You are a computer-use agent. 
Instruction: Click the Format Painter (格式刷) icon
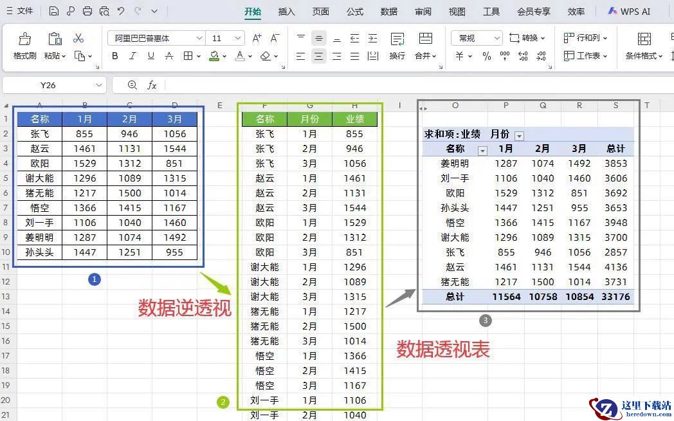tap(24, 39)
